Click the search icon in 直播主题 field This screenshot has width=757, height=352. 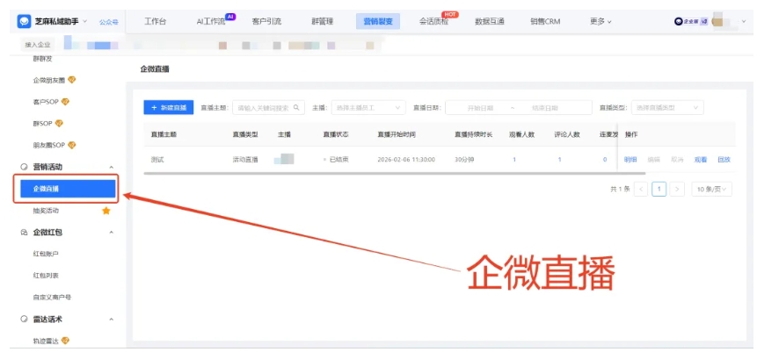[x=297, y=108]
